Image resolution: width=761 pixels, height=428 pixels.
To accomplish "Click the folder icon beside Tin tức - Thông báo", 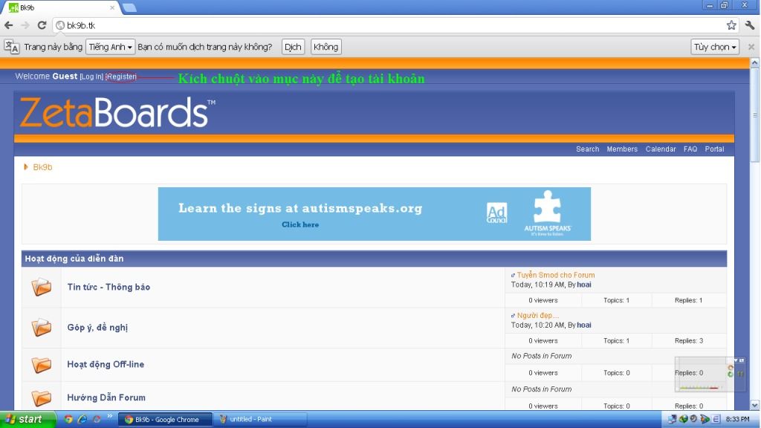I will coord(42,288).
